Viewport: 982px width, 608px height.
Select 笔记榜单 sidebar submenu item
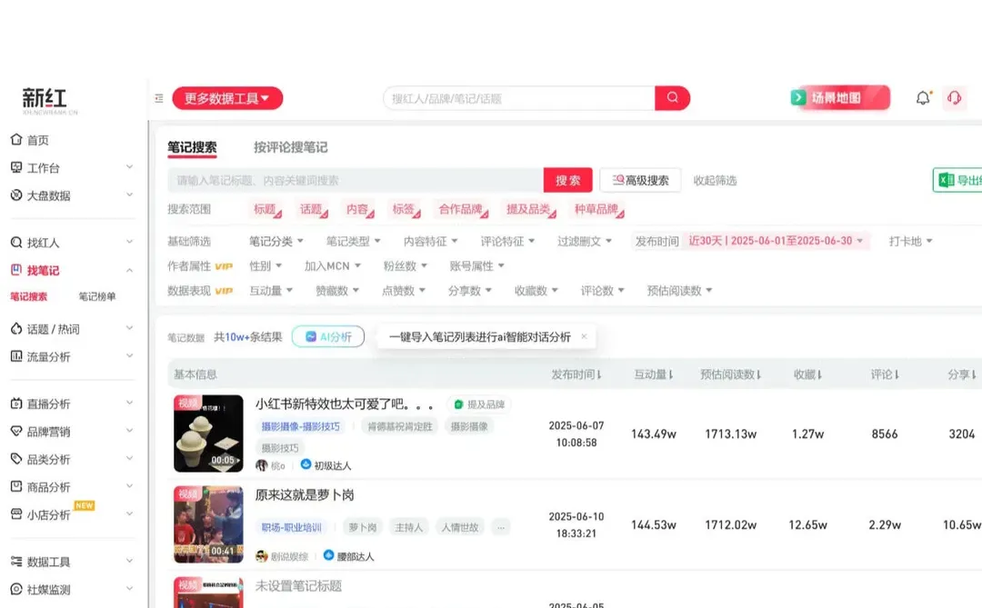point(97,296)
